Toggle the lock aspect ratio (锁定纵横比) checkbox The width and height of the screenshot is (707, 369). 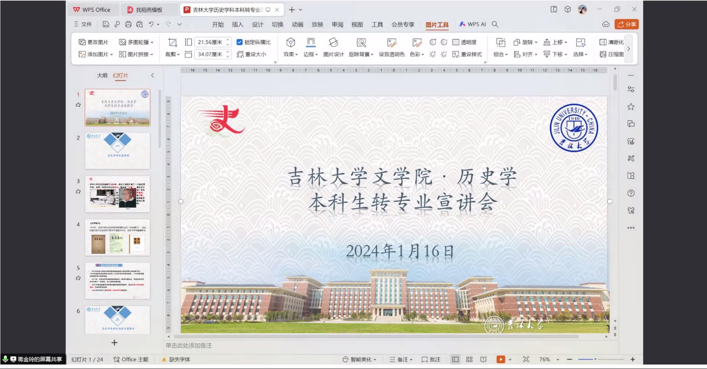coord(240,42)
